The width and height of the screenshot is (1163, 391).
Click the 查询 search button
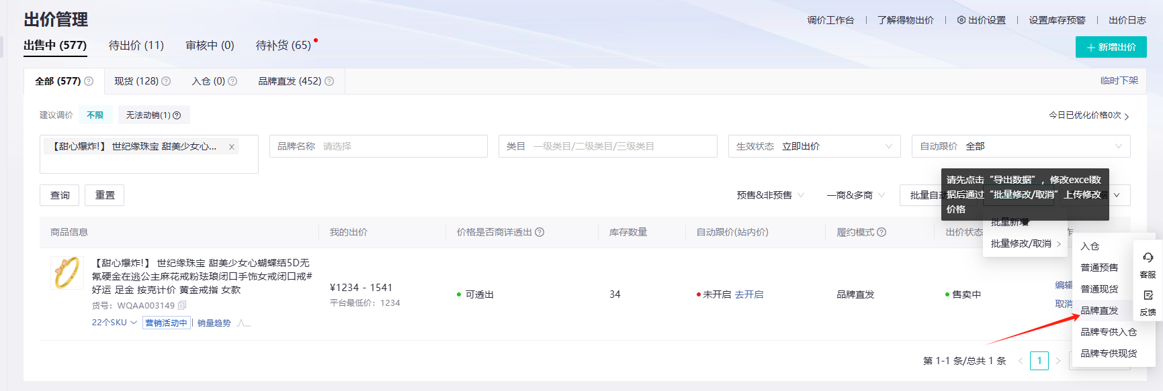(60, 195)
